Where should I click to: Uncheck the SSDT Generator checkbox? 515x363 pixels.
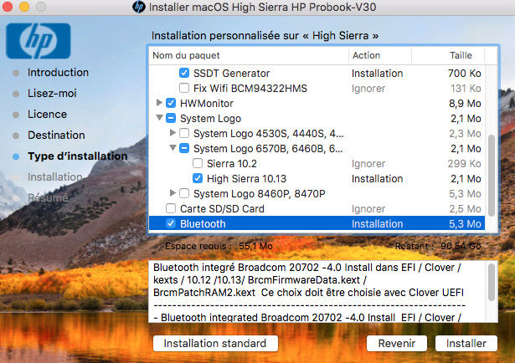click(184, 73)
